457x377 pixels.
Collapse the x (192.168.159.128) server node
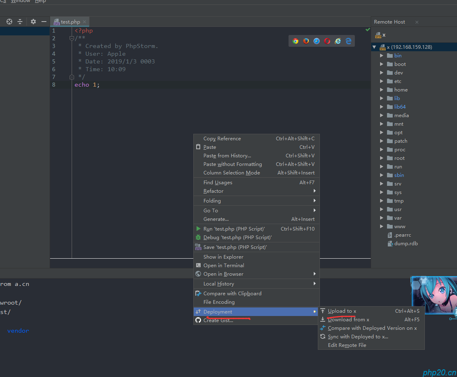click(374, 47)
